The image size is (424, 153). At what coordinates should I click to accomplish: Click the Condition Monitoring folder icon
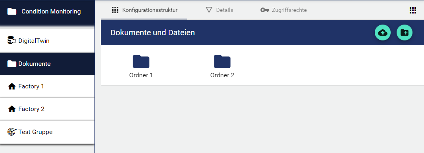pyautogui.click(x=12, y=11)
